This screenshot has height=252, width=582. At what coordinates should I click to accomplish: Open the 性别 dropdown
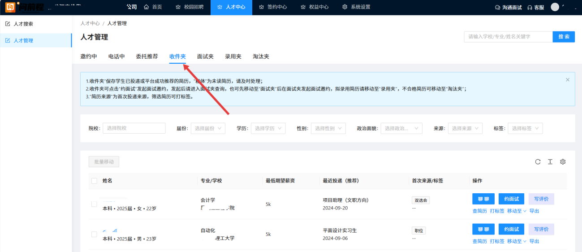click(x=328, y=128)
